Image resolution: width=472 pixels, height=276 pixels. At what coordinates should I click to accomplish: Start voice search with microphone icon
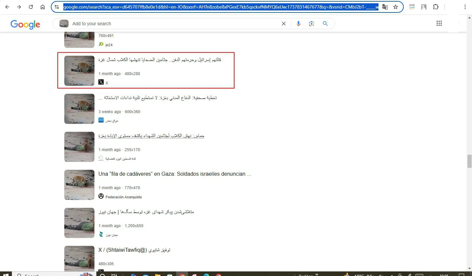(x=298, y=24)
